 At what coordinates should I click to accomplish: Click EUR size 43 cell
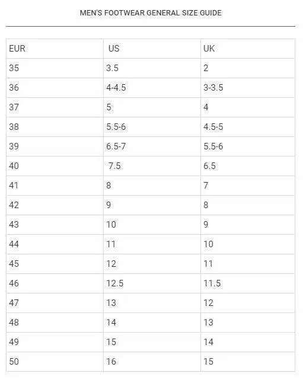click(55, 225)
